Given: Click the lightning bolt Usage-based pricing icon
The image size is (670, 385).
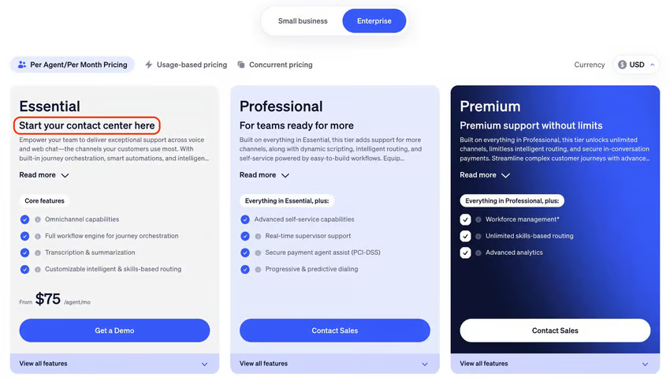Looking at the screenshot, I should pos(149,65).
